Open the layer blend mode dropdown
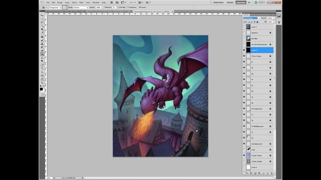The height and width of the screenshot is (180, 321). tap(252, 18)
